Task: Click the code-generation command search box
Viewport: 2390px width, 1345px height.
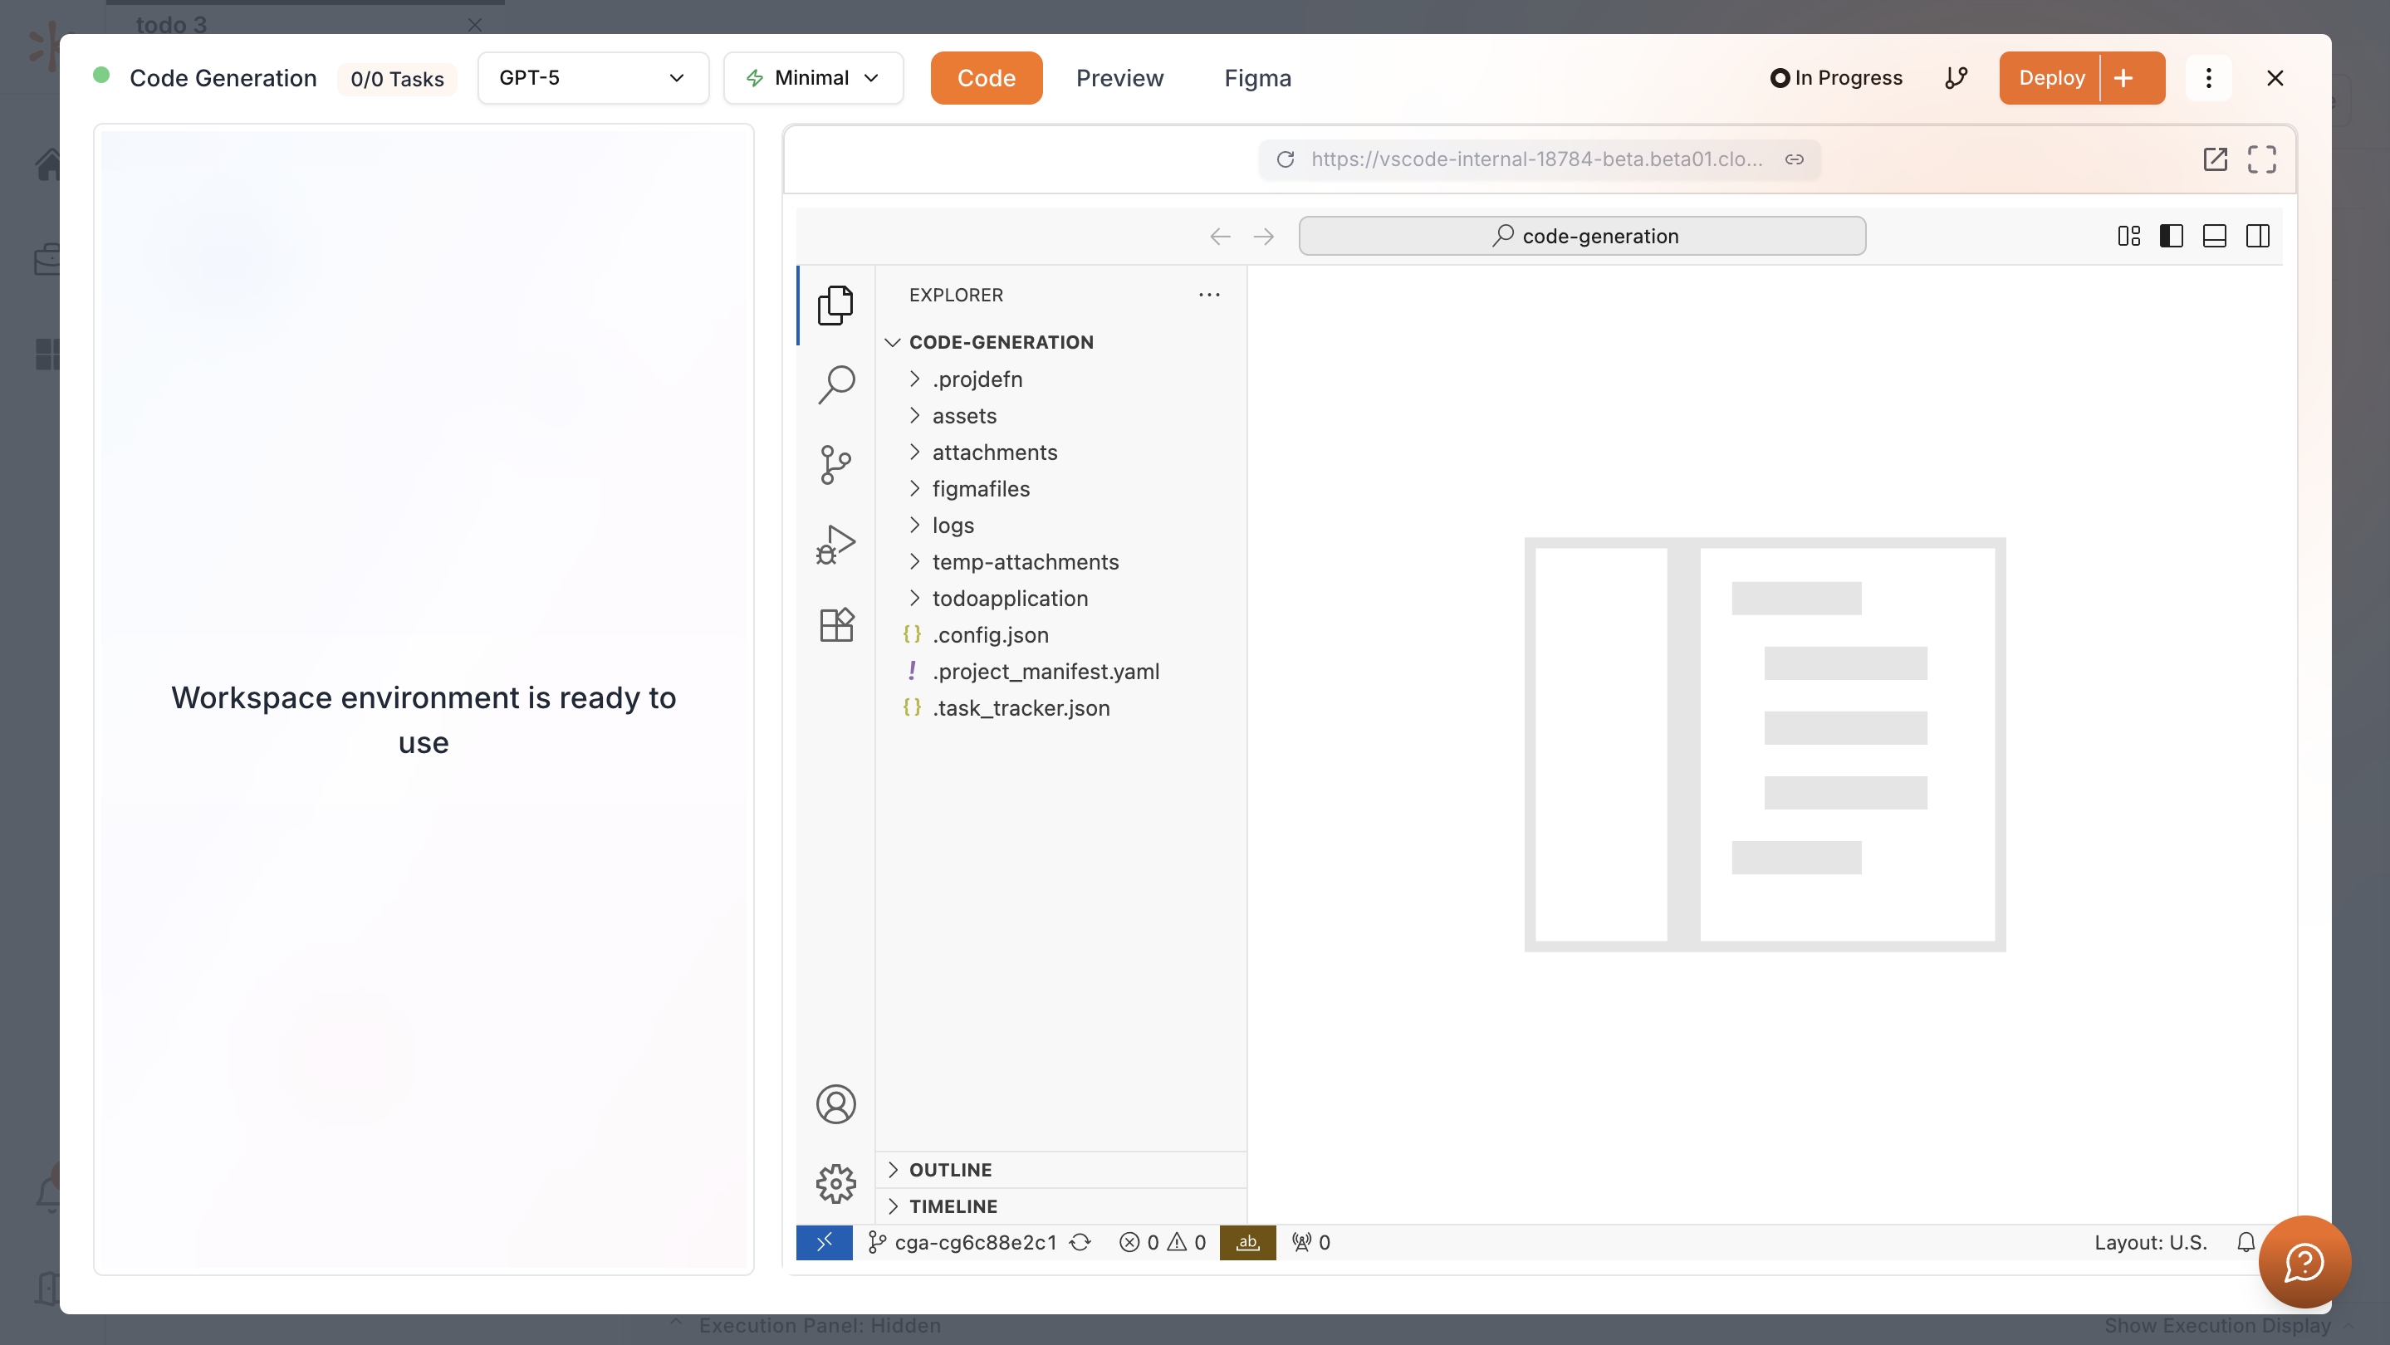Action: pyautogui.click(x=1582, y=237)
